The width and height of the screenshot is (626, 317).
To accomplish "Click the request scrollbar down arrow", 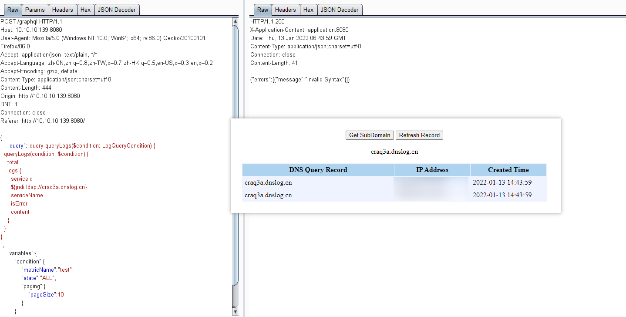I will tap(236, 312).
